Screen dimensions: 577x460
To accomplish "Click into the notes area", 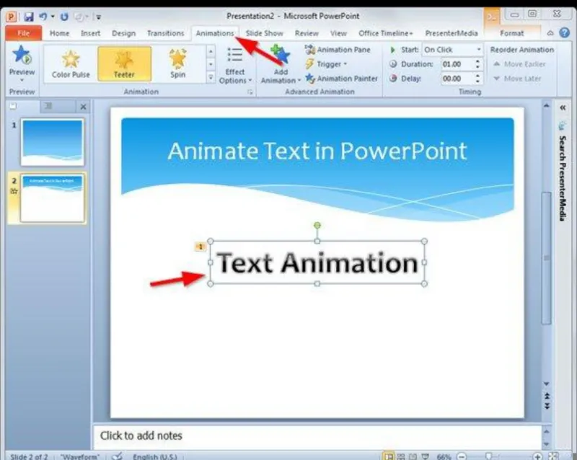I will pyautogui.click(x=317, y=436).
